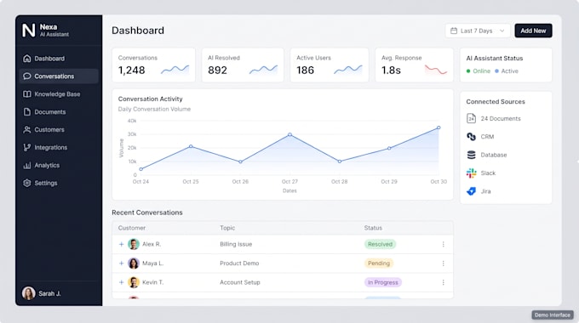The height and width of the screenshot is (323, 579).
Task: Click the Oct 30 chart data point
Action: [x=439, y=127]
